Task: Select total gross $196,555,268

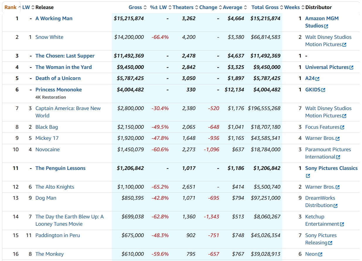Action: click(x=264, y=108)
